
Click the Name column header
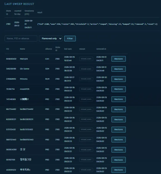click(x=22, y=49)
